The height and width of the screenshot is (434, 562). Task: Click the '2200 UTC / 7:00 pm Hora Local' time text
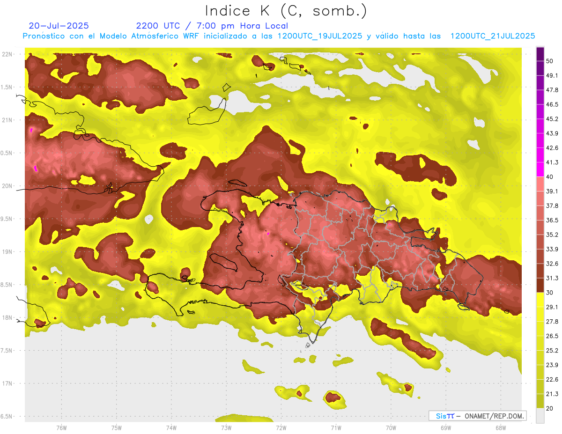pos(212,26)
